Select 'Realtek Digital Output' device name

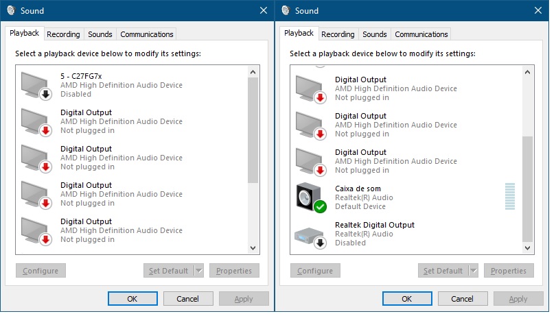tap(375, 225)
